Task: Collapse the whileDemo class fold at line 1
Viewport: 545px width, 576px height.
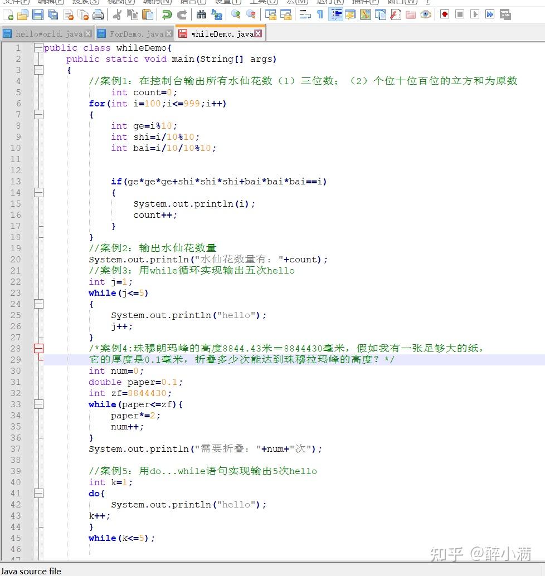Action: (37, 47)
